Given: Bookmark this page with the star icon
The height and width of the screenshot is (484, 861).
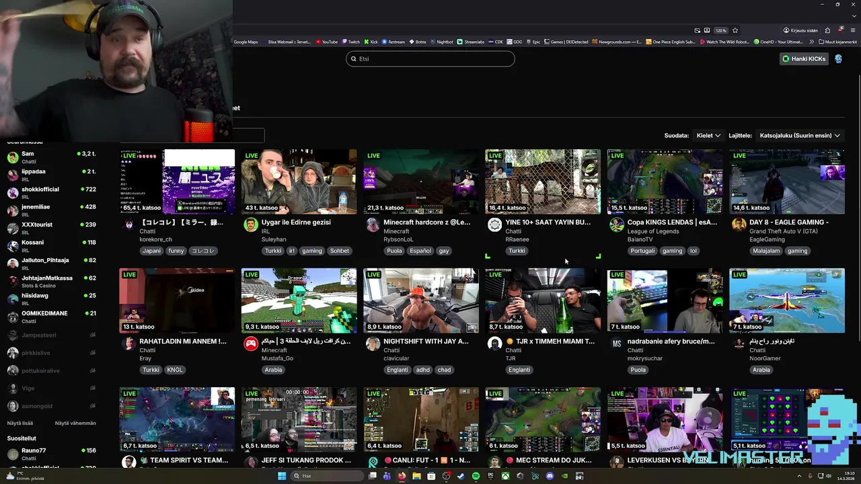Looking at the screenshot, I should (735, 30).
